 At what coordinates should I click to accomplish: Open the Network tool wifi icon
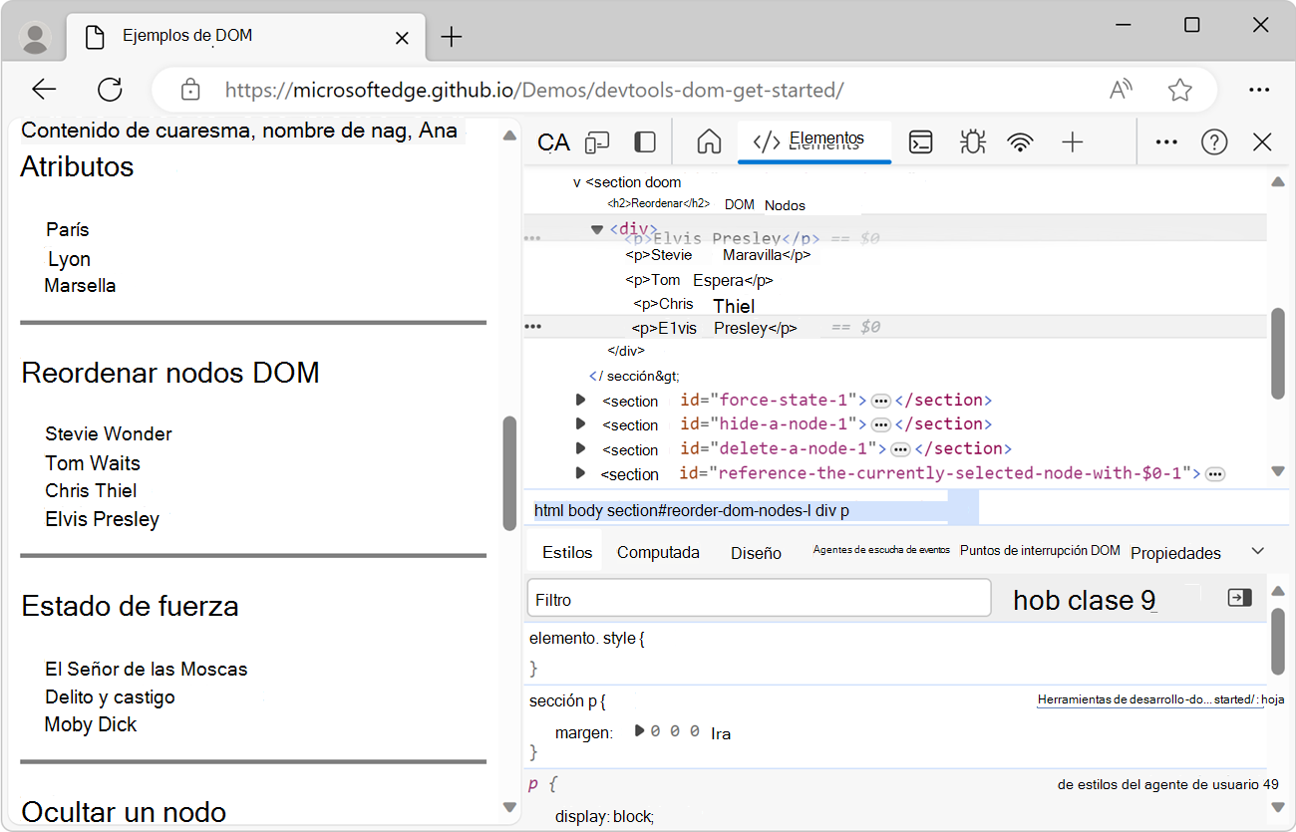(x=1020, y=142)
